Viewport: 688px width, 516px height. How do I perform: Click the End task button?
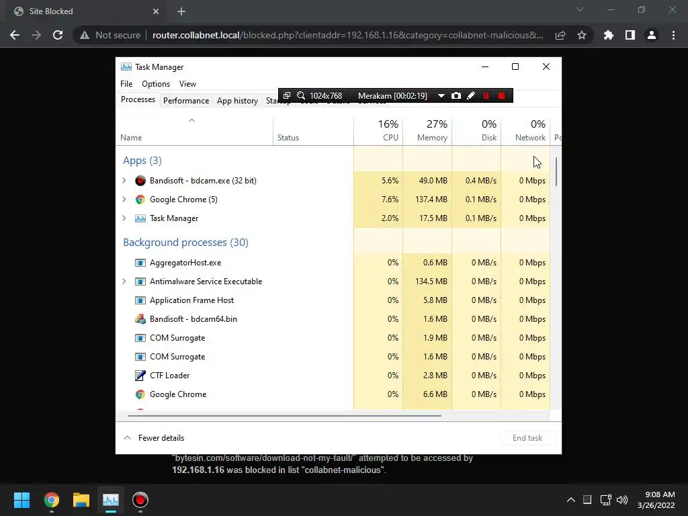coord(527,438)
